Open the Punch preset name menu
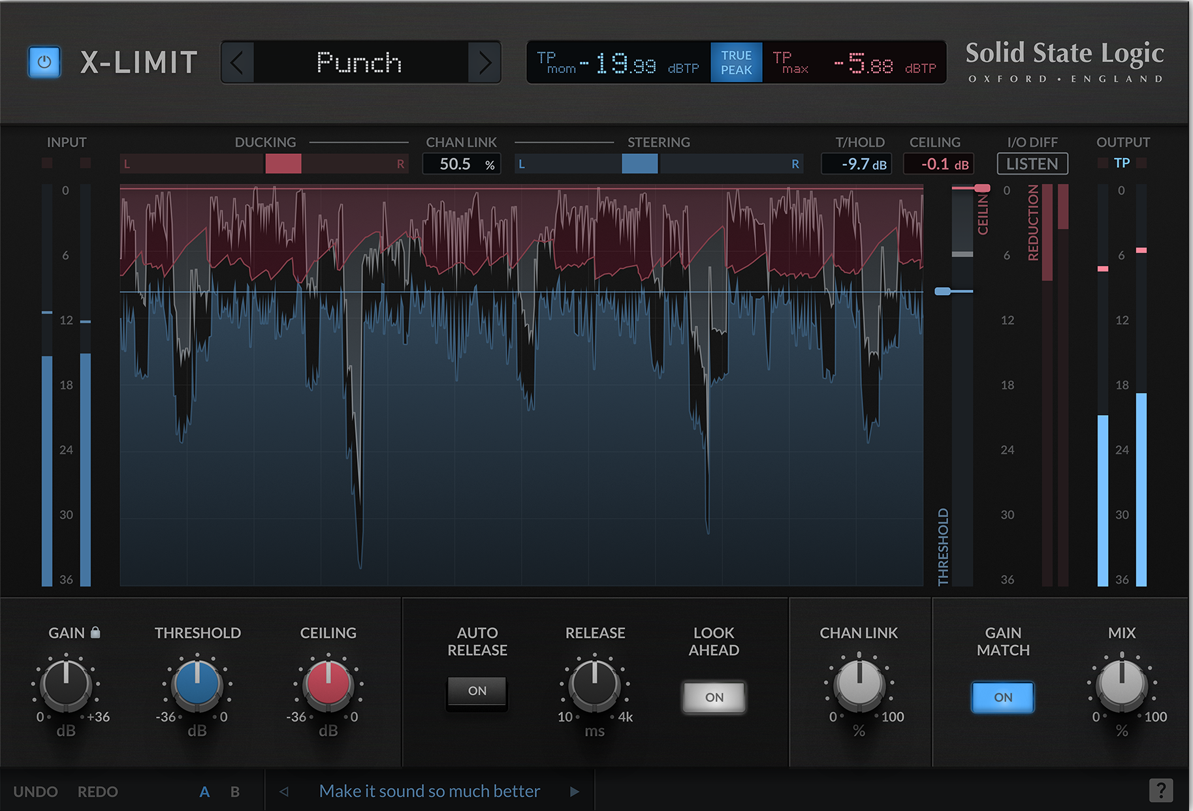Viewport: 1193px width, 811px height. [x=360, y=63]
